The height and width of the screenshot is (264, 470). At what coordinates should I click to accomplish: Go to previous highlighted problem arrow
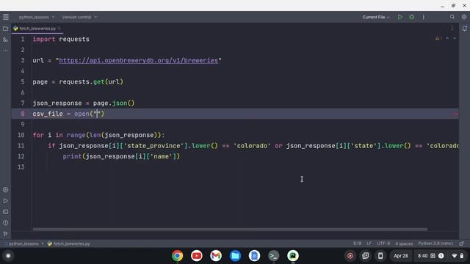click(x=447, y=38)
